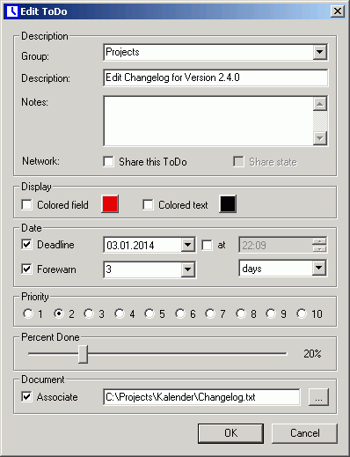The image size is (350, 457).
Task: Close the Edit ToDo dialog
Action: point(338,11)
